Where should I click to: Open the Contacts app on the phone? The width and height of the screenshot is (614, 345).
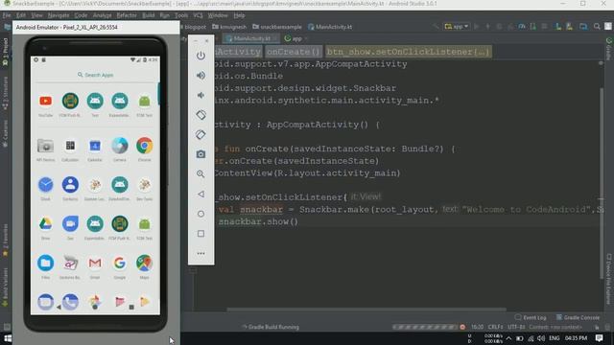pyautogui.click(x=70, y=185)
